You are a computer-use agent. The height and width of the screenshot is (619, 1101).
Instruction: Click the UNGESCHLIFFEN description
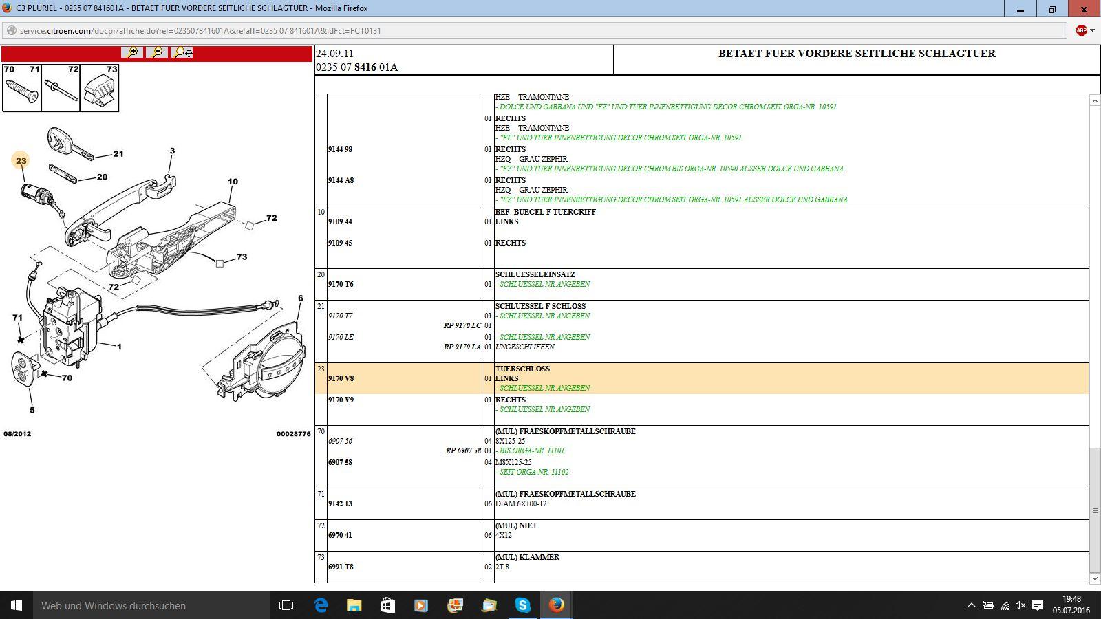coord(525,347)
